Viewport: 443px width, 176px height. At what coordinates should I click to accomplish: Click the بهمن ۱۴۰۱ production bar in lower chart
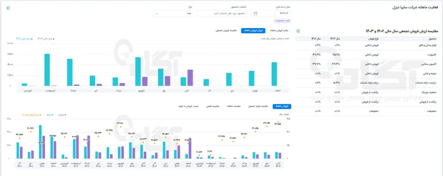[x=40, y=142]
